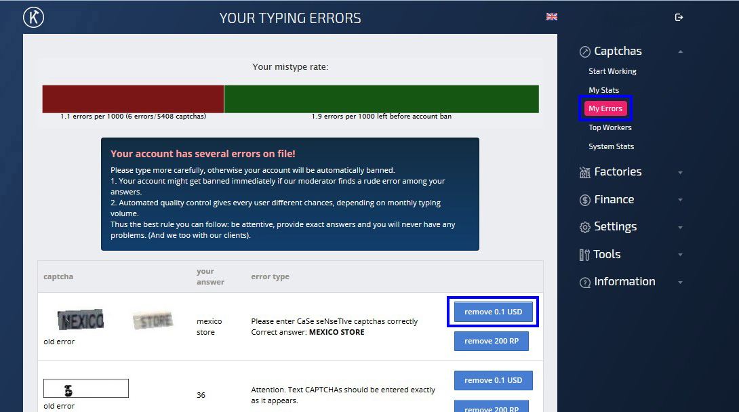The width and height of the screenshot is (739, 412).
Task: Click the Settings gear icon
Action: tap(584, 228)
